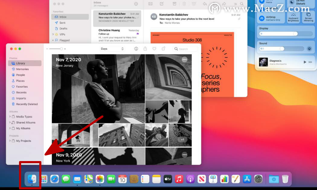Play the song Diagnosis
Viewport: 317px width, 190px height.
tap(305, 62)
